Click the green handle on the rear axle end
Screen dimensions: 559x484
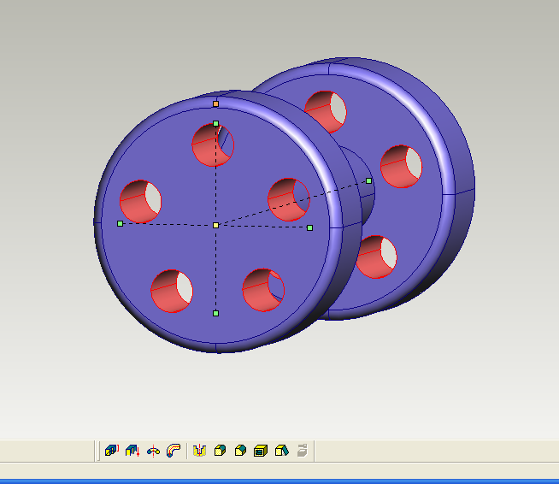coord(369,180)
